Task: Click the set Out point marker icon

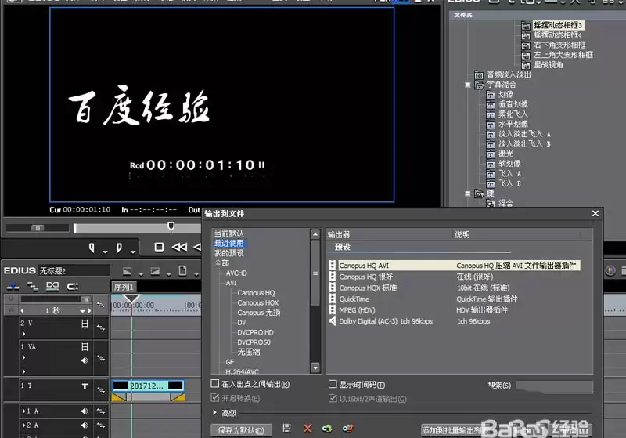Action: (119, 248)
